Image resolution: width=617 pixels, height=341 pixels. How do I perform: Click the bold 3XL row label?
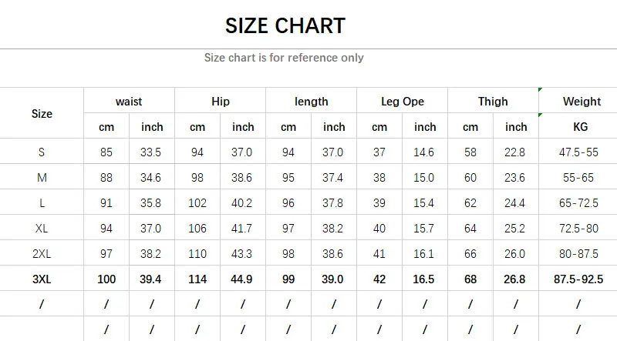42,279
